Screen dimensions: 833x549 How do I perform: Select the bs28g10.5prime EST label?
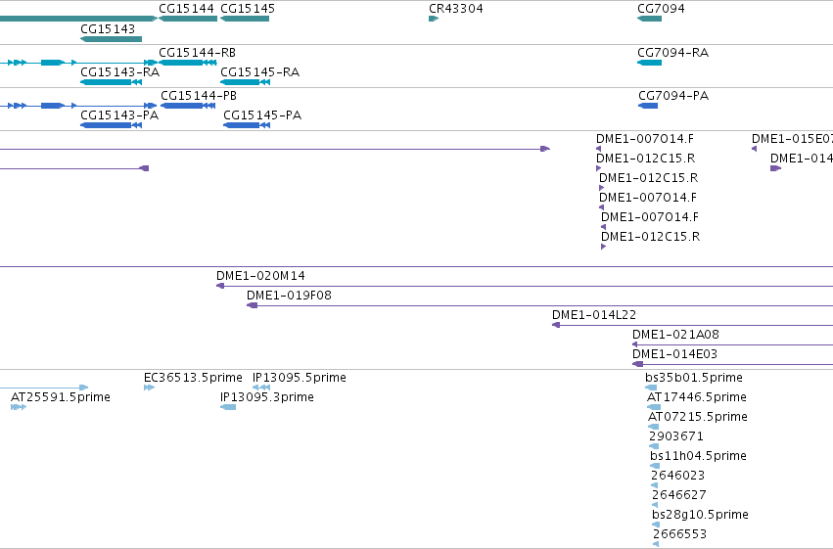pyautogui.click(x=700, y=515)
